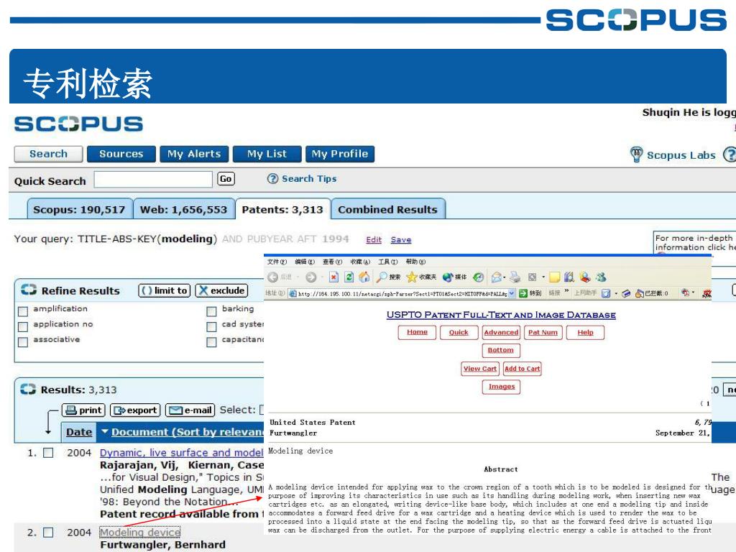Viewport: 736px width, 552px height.
Task: Open the IE 编辑 (Edit) menu
Action: tap(305, 262)
